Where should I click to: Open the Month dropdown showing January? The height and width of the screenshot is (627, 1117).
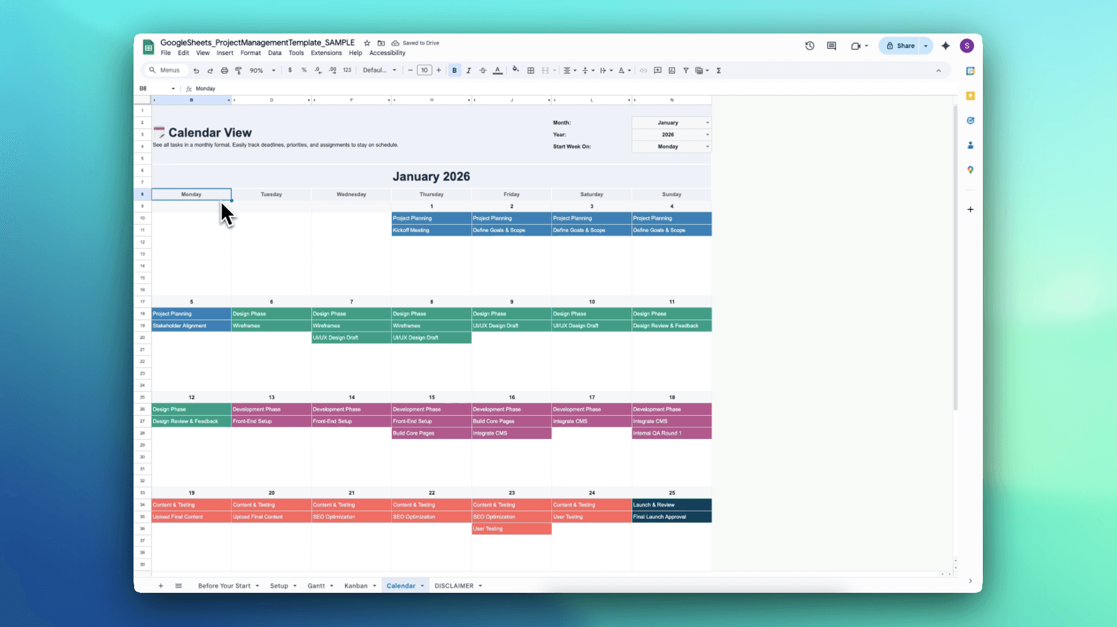671,122
